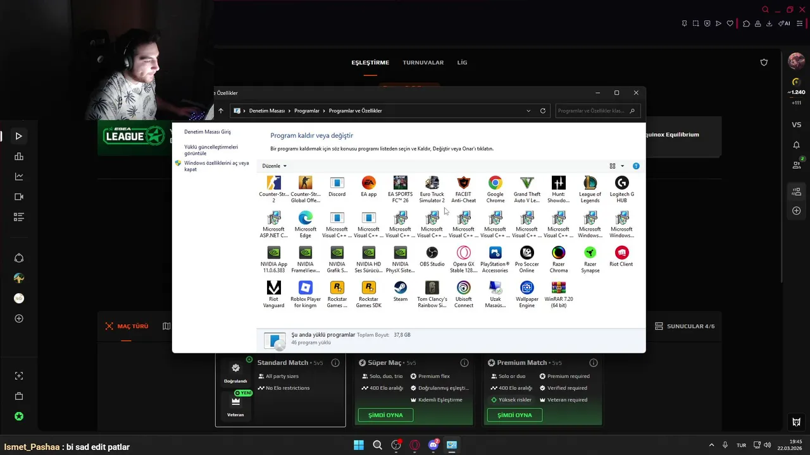Open MAÇ TÜRÜ tab in FACEIT
The height and width of the screenshot is (455, 810).
tap(127, 326)
